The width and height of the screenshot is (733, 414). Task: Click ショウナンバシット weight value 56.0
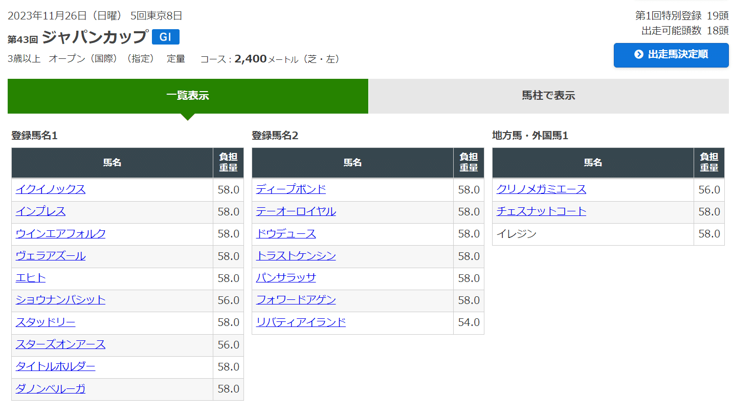[x=229, y=300]
